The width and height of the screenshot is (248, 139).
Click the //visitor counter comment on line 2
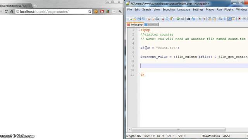pos(157,34)
